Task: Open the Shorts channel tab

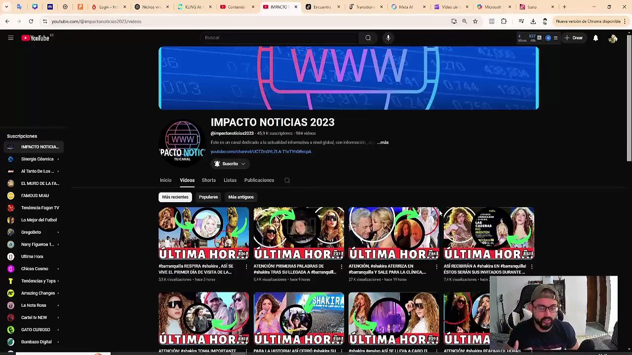Action: (208, 180)
